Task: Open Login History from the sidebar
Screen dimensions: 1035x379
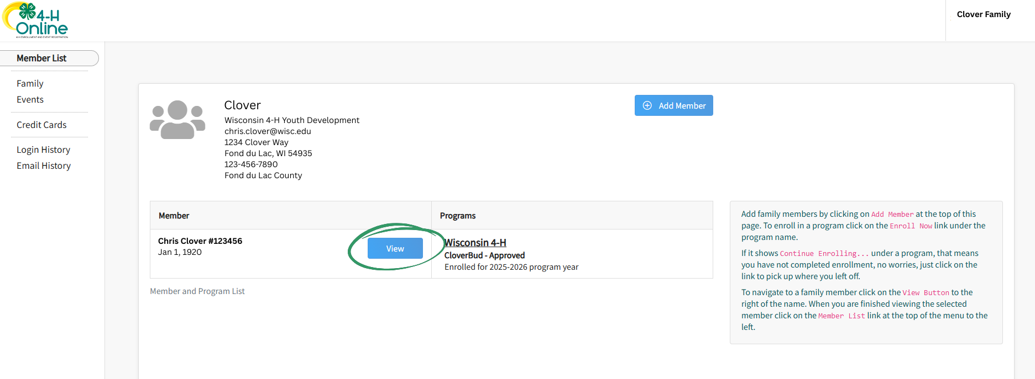Action: click(43, 150)
